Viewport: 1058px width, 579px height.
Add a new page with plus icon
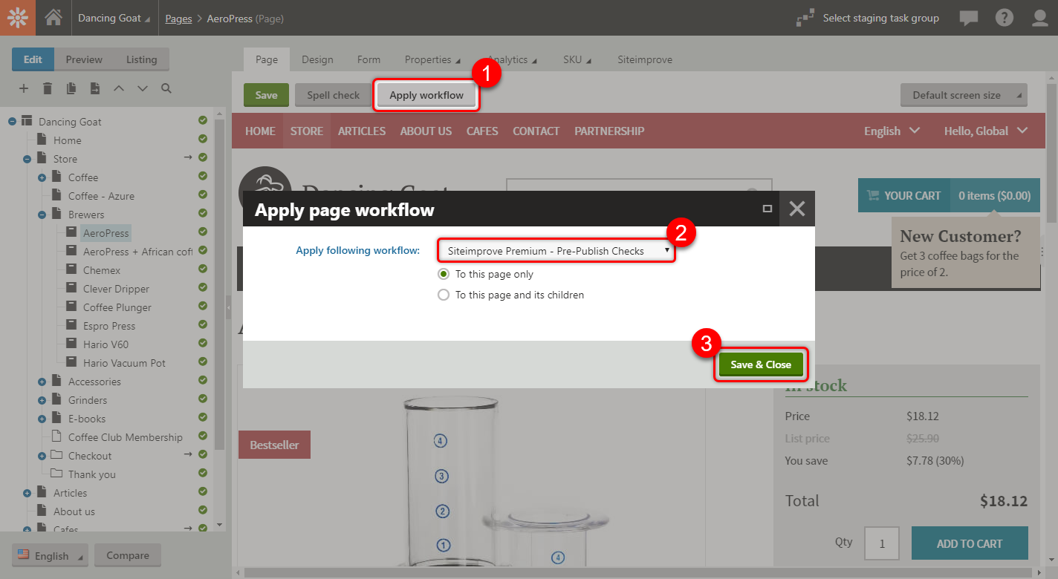point(24,88)
